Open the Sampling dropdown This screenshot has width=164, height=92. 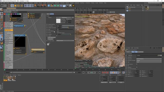69,19
